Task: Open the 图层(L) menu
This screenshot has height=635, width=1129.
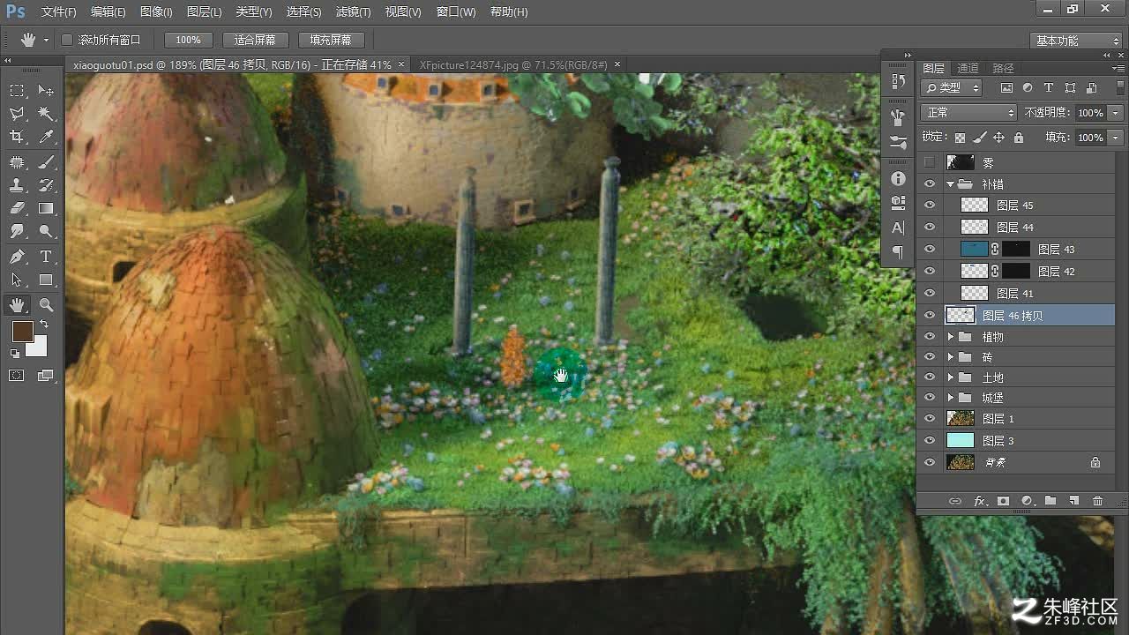Action: point(204,12)
